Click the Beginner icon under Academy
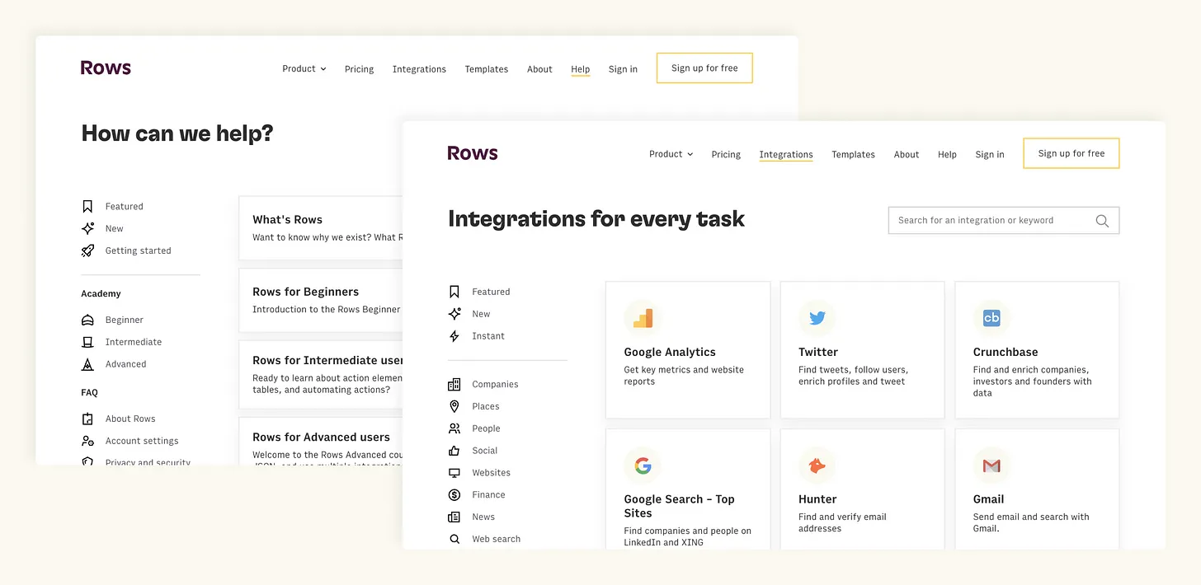Viewport: 1201px width, 585px height. [87, 320]
